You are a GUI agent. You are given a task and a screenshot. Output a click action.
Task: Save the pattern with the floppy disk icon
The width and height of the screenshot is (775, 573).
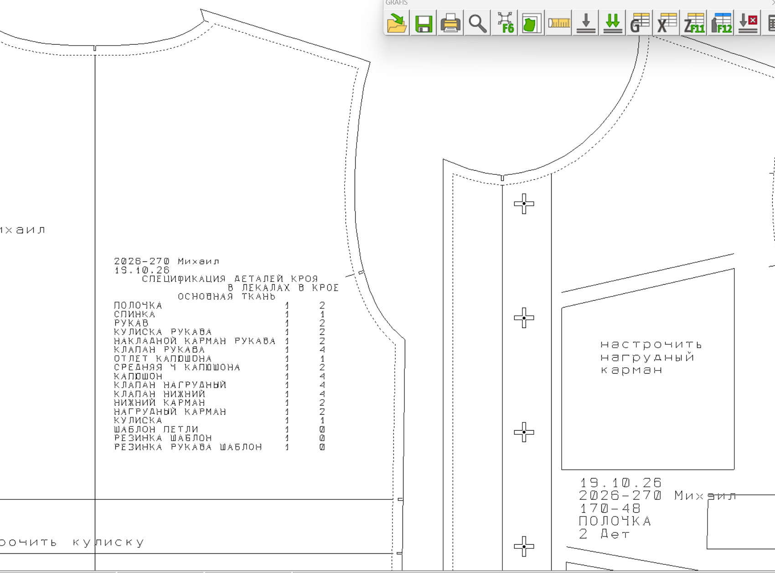click(x=424, y=23)
